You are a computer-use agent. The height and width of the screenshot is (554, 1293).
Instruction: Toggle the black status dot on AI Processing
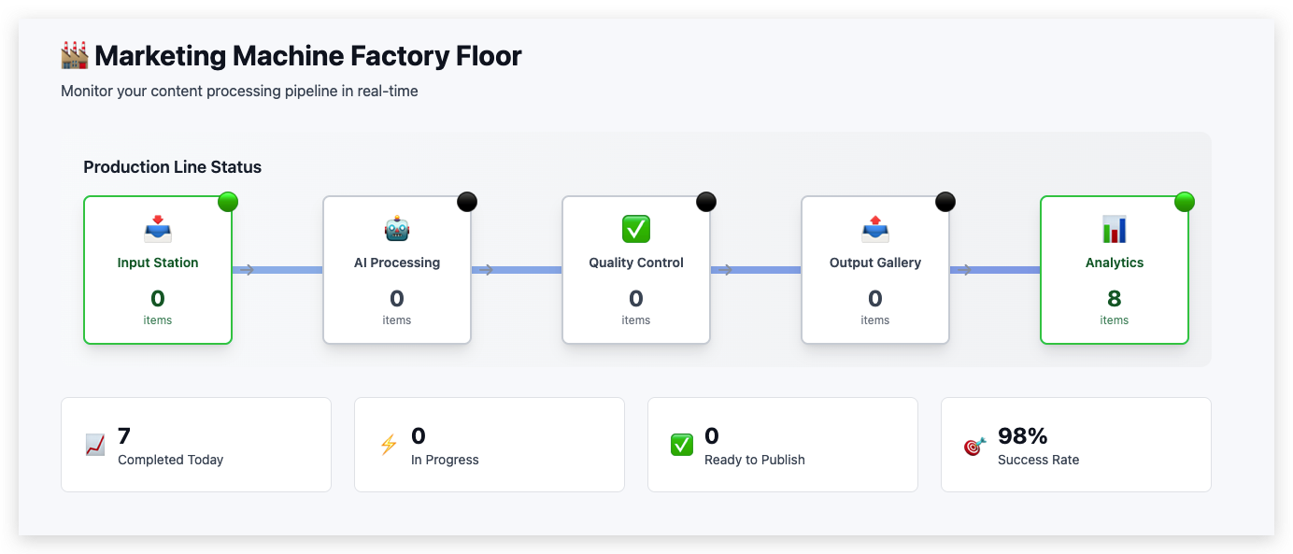[466, 201]
